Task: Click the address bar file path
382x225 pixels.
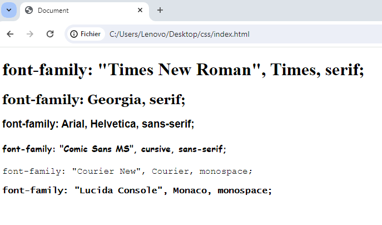Action: click(179, 34)
